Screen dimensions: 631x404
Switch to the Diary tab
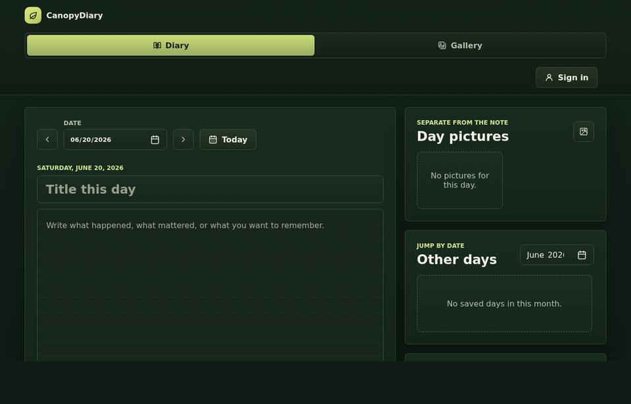point(171,45)
